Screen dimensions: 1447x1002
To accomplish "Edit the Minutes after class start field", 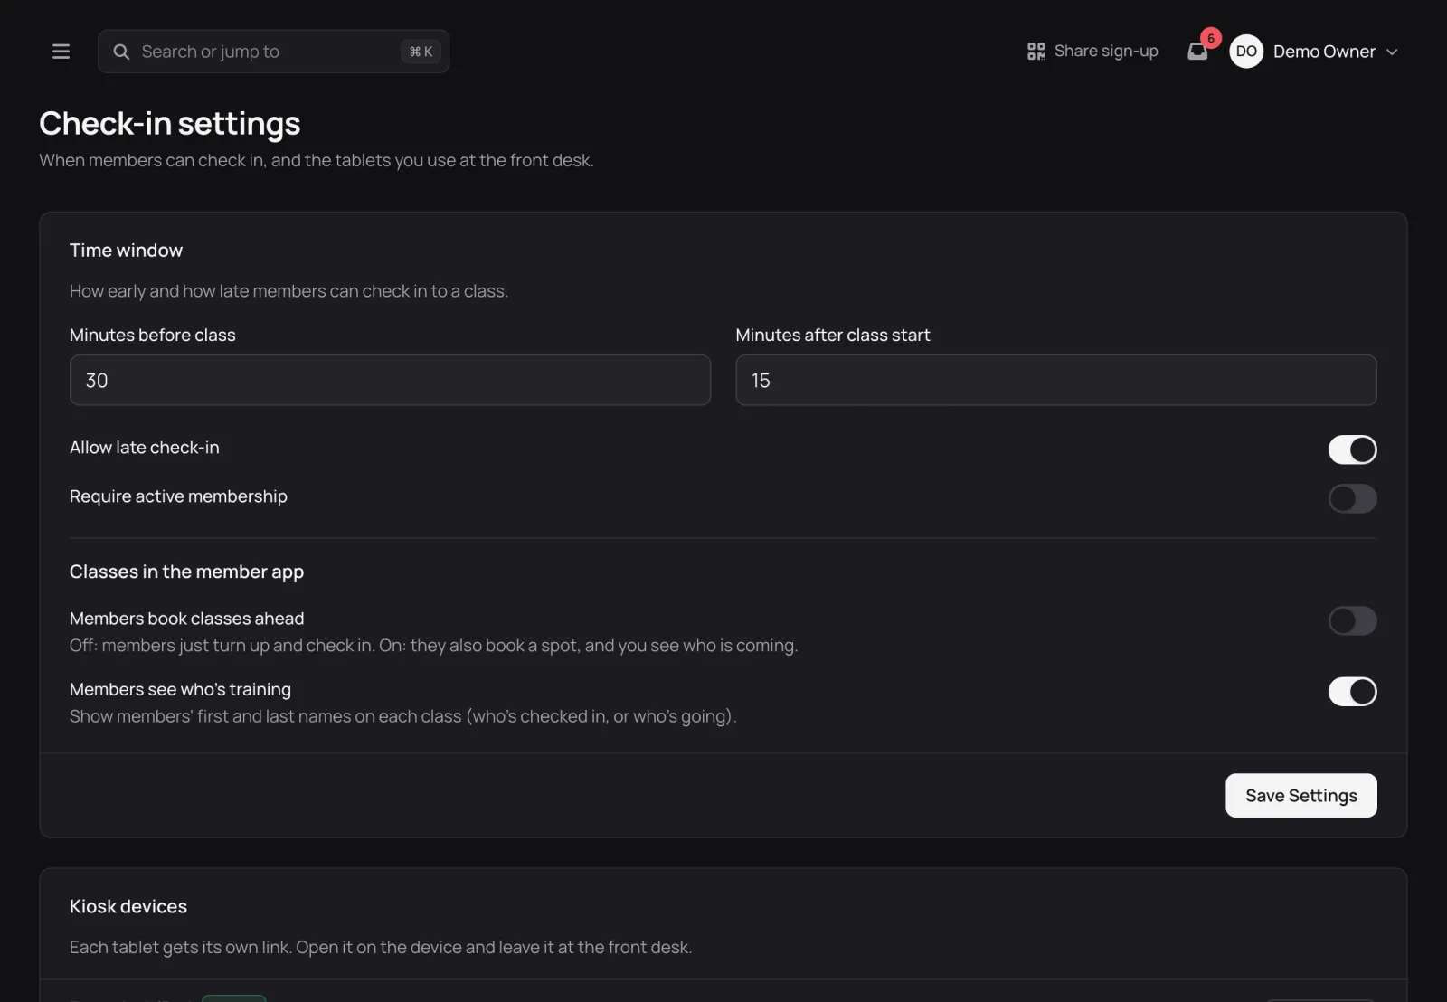I will [x=1056, y=381].
